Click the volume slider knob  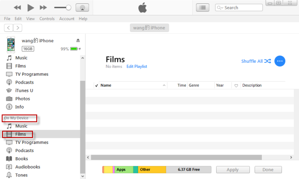[x=68, y=8]
